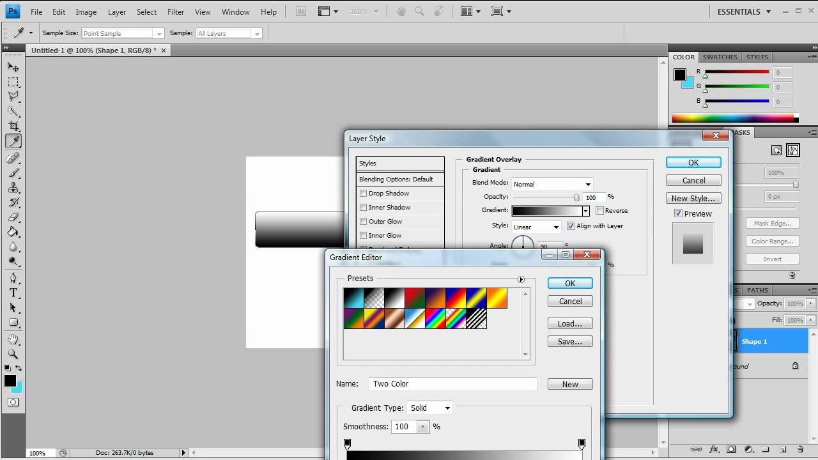
Task: Open the File menu
Action: (x=36, y=11)
